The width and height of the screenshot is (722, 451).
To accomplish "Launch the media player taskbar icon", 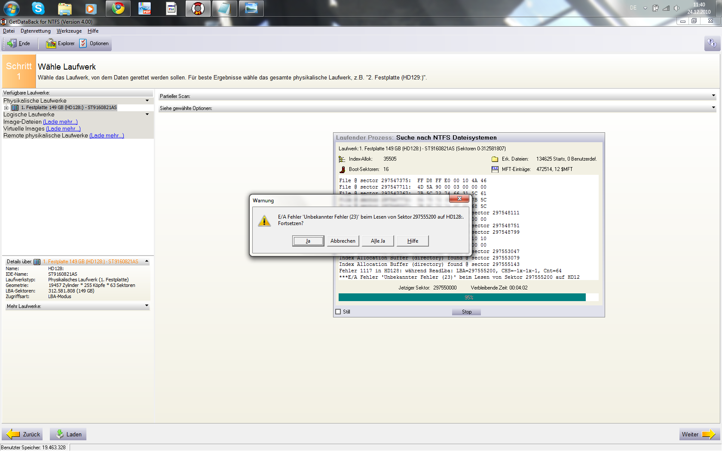I will pos(91,9).
